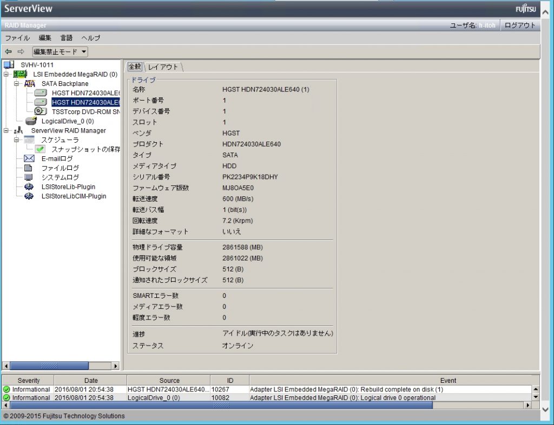This screenshot has height=425, width=554.
Task: Click the ID column header
Action: 230,380
